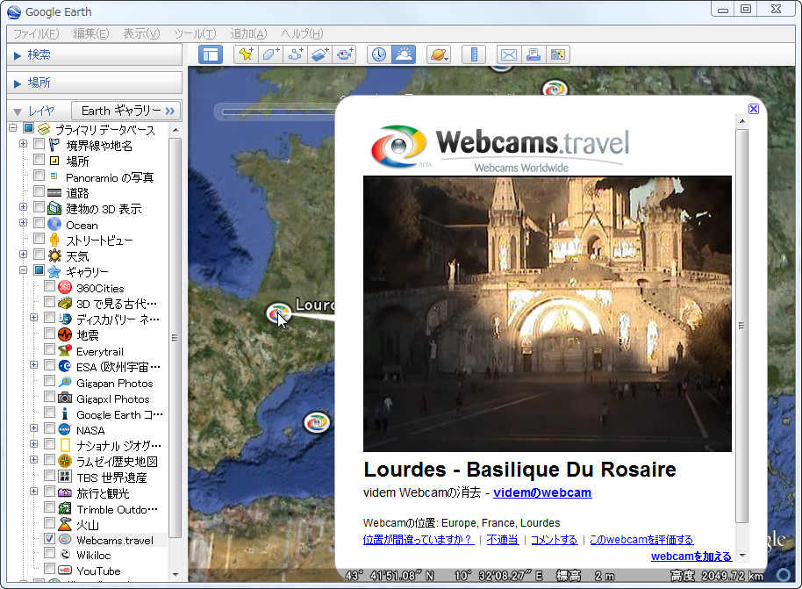Select the polygon drawing tool

tap(269, 54)
